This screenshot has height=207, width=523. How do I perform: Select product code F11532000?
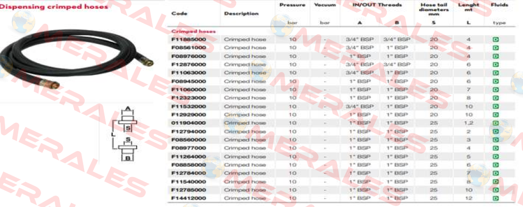(x=189, y=106)
